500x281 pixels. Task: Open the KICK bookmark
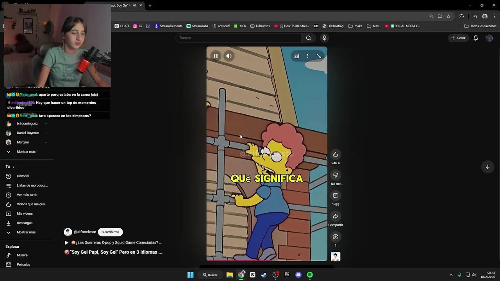240,26
